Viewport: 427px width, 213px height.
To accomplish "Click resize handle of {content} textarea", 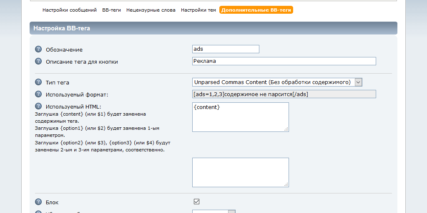I will [x=286, y=129].
